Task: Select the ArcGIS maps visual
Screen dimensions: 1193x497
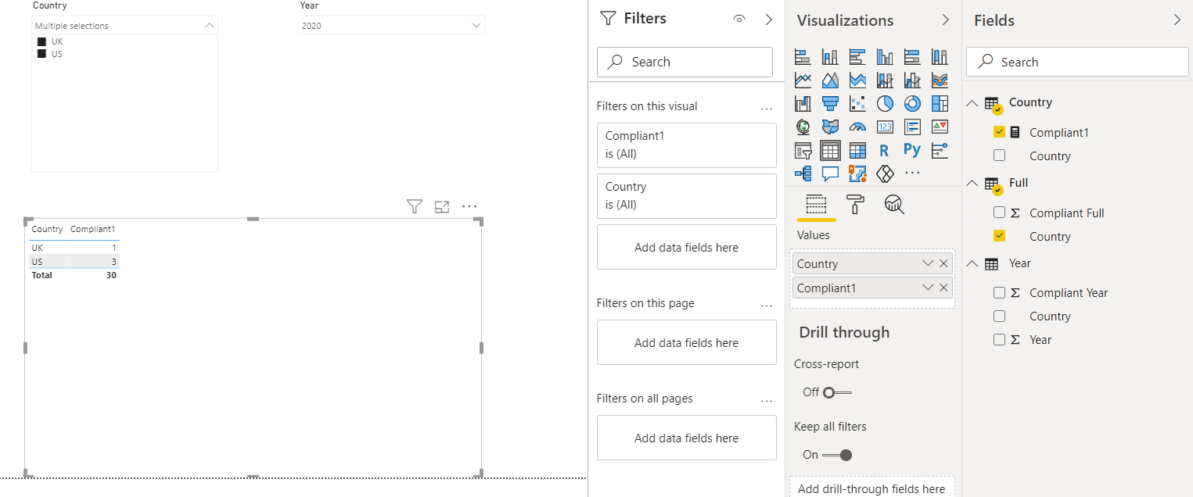Action: click(857, 173)
